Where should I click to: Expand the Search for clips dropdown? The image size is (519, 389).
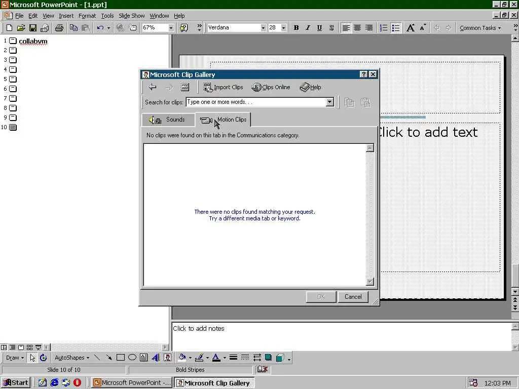click(329, 102)
